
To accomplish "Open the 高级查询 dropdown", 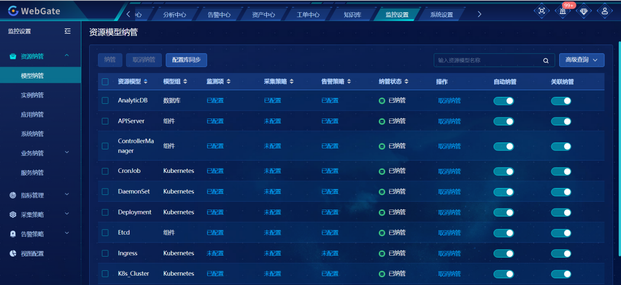I will [x=582, y=60].
